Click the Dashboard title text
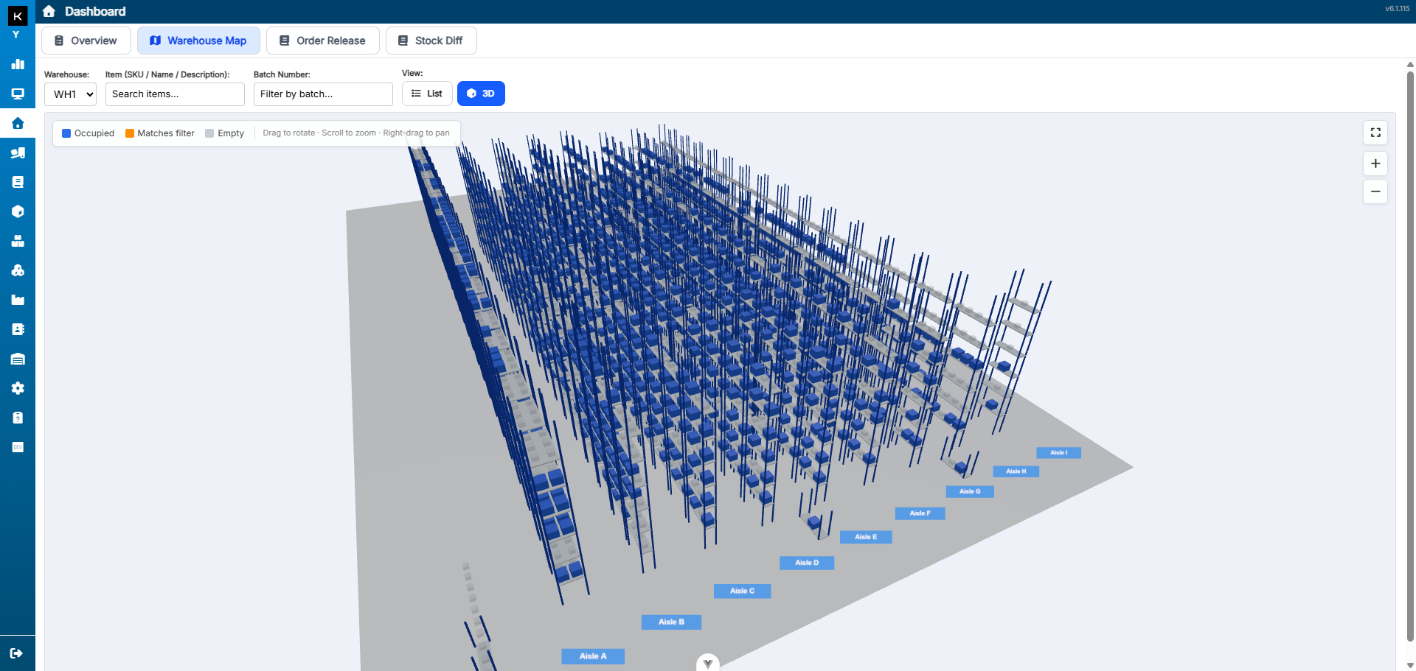The height and width of the screenshot is (671, 1416). (95, 12)
